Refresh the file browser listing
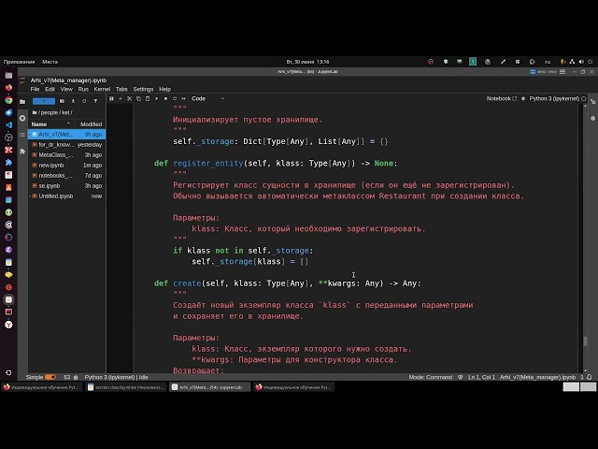 tap(84, 101)
